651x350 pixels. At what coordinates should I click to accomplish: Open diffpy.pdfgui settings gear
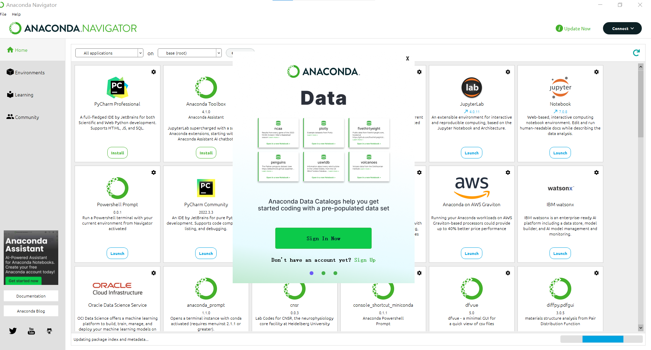[596, 273]
